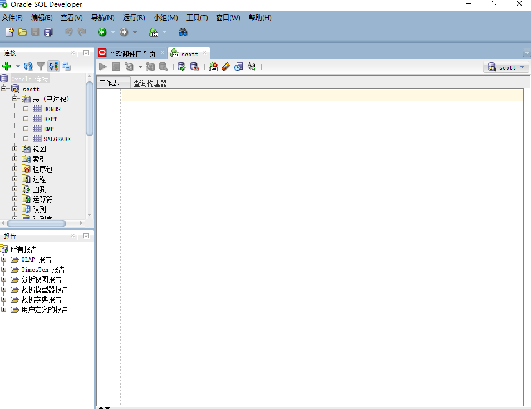Open the 文件(F) menu
The image size is (531, 409).
(x=12, y=18)
